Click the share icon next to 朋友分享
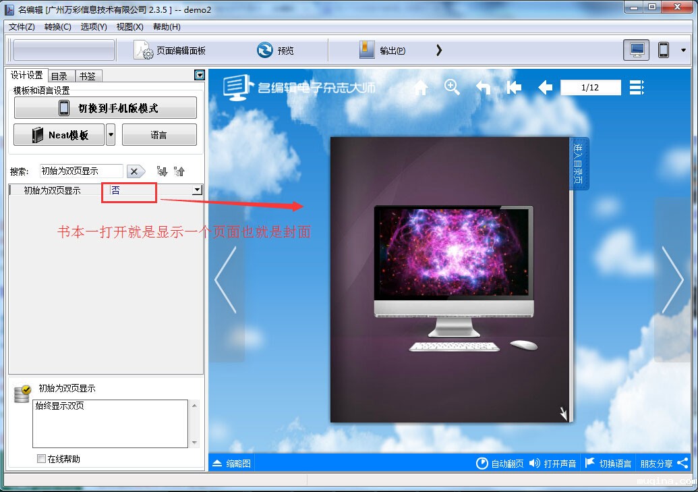 (682, 463)
